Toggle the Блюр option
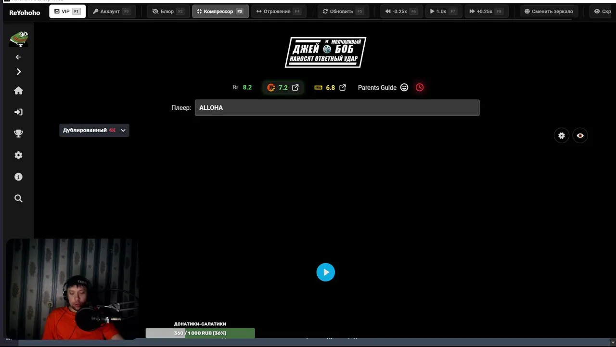616x347 pixels. coord(168,12)
